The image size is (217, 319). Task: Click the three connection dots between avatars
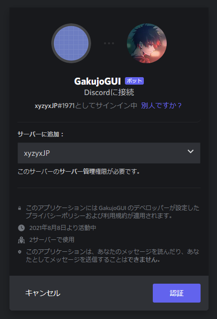tap(109, 43)
